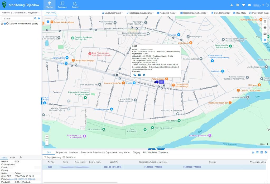This screenshot has width=270, height=184.
Task: Switch to Kolor tab in status panel
Action: pos(13,157)
